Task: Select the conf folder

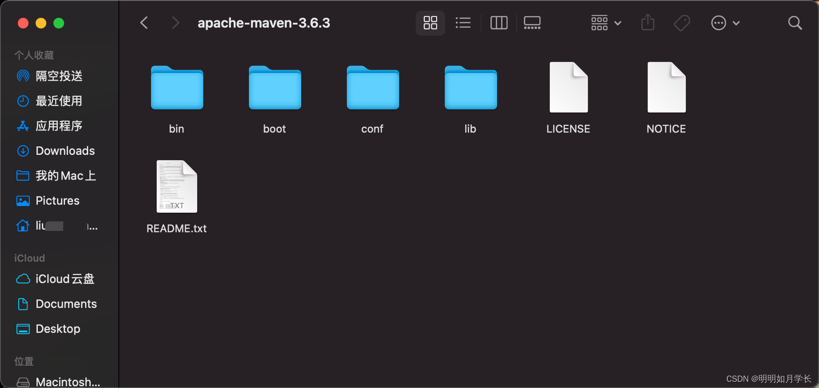Action: tap(373, 88)
